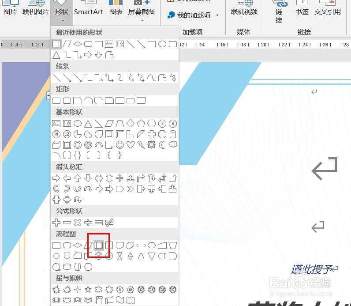The image size is (351, 306).
Task: Select the flowchart predefined process shape
Action: click(99, 245)
